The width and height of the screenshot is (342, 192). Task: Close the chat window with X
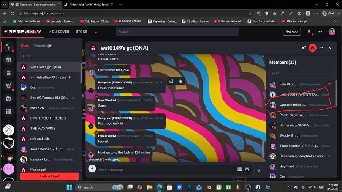(x=330, y=48)
